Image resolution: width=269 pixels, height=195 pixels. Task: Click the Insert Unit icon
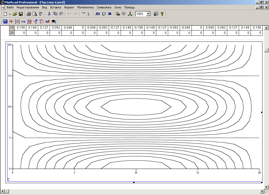click(104, 14)
